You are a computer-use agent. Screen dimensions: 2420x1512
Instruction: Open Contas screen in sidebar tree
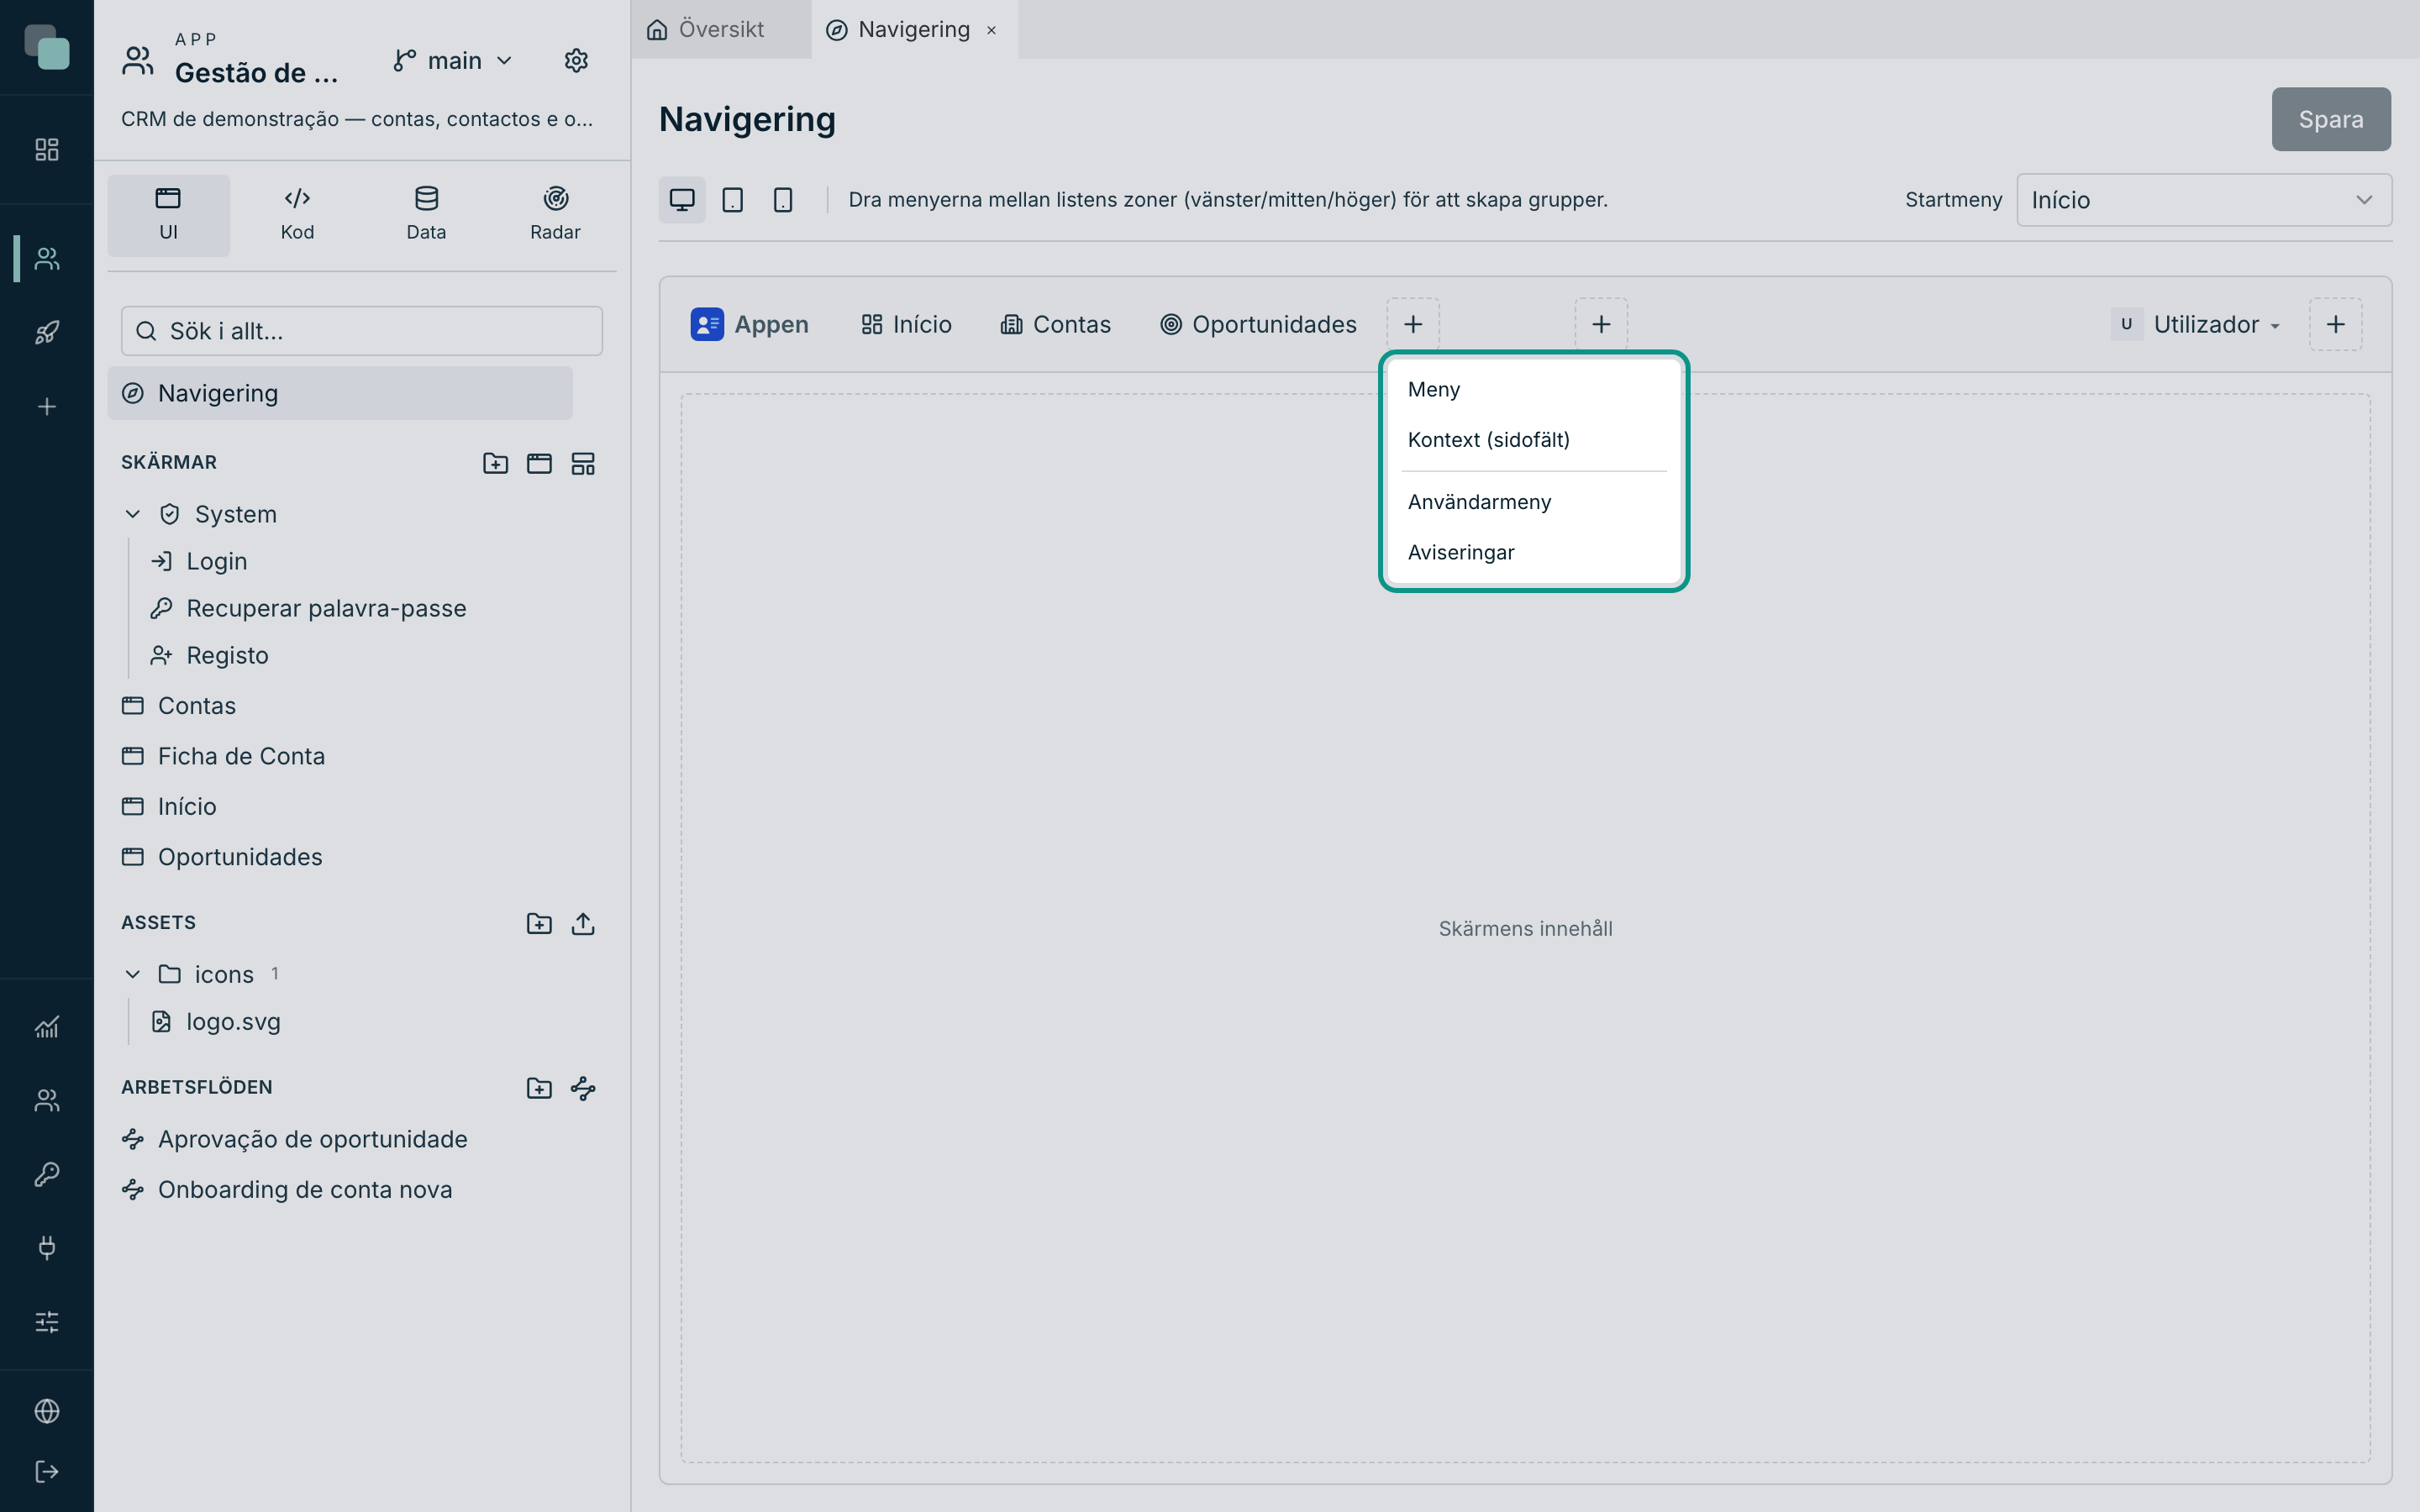click(x=180, y=706)
